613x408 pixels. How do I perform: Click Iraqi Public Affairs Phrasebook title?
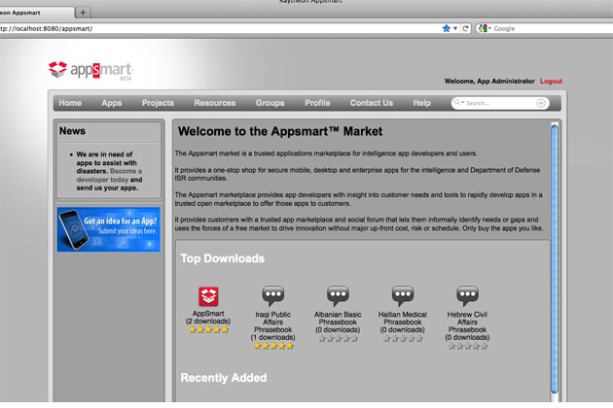click(272, 322)
